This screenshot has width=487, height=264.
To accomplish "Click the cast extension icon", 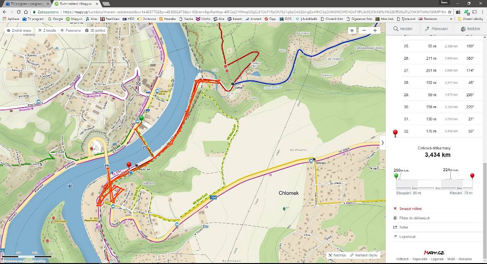I will [x=474, y=12].
